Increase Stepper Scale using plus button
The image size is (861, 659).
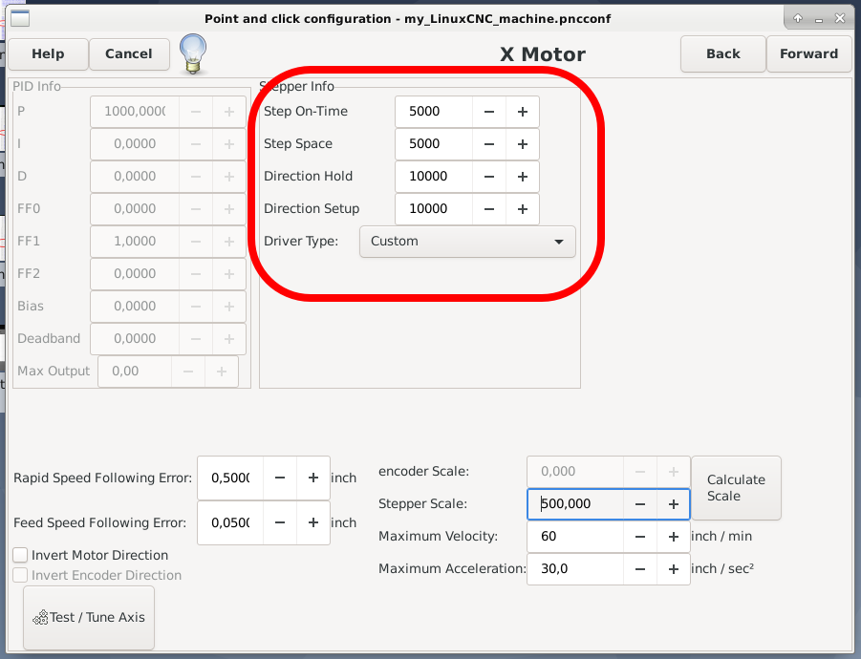coord(673,504)
